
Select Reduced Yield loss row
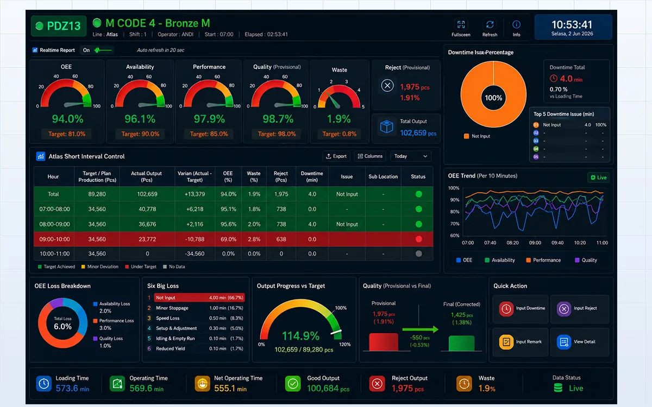[196, 348]
